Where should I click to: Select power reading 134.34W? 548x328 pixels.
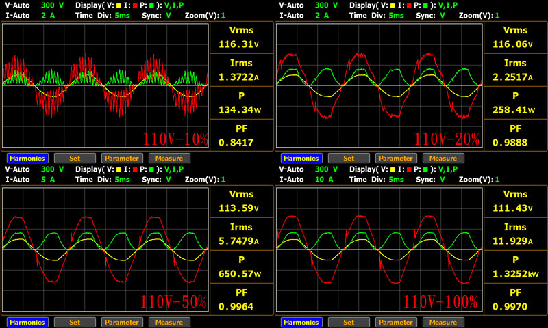point(240,110)
